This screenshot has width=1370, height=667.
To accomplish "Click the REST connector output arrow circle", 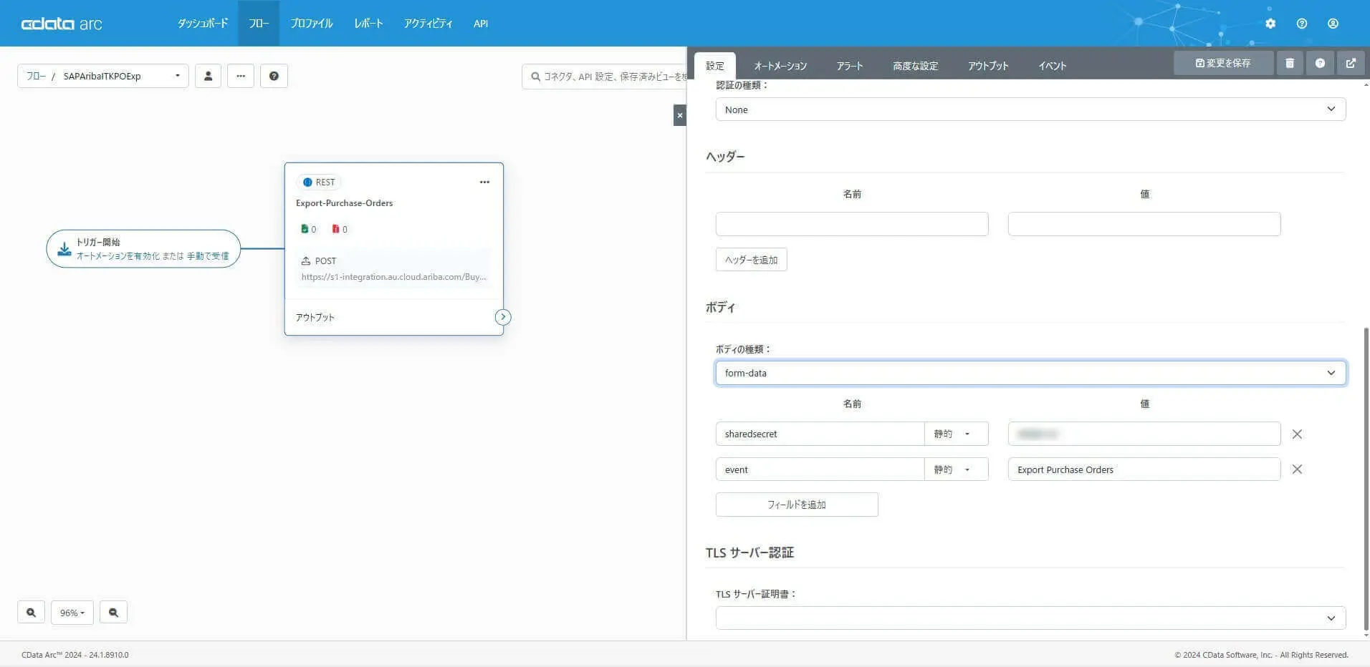I will [x=503, y=317].
